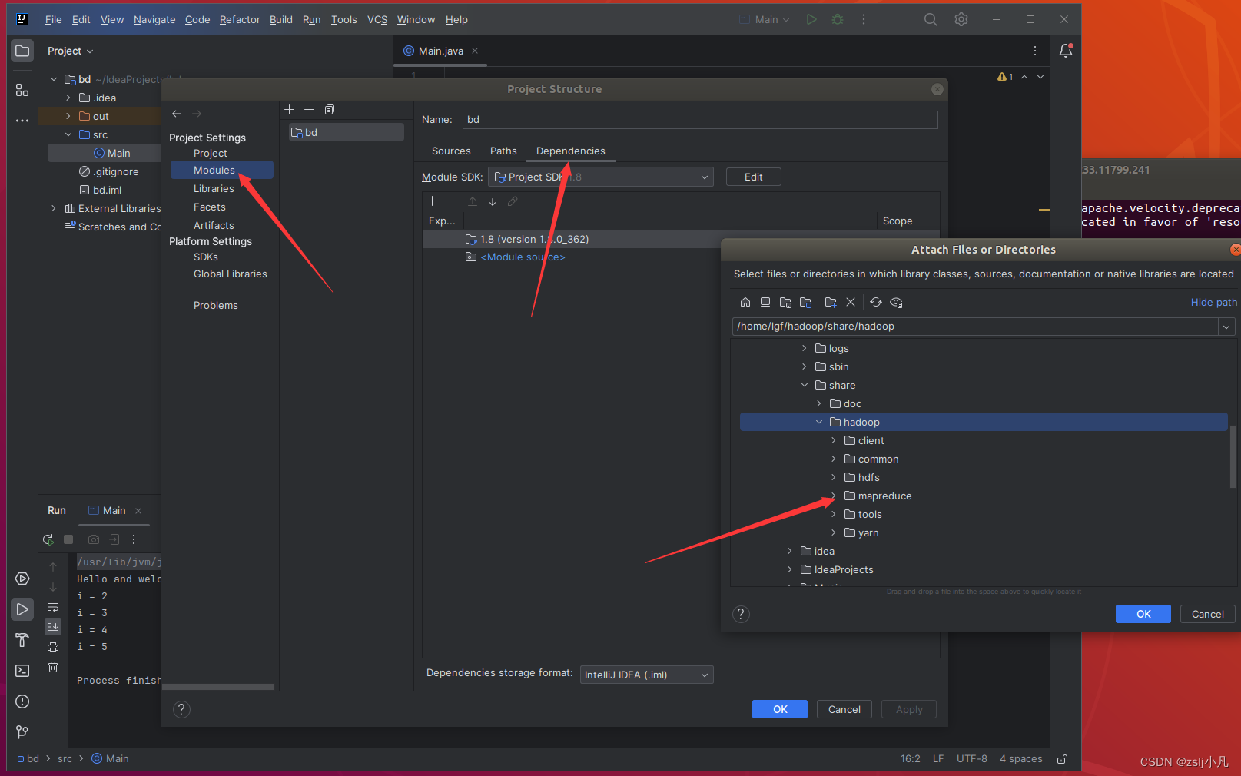Select Libraries under Project Settings
Screen dimensions: 1241x776
pos(214,189)
